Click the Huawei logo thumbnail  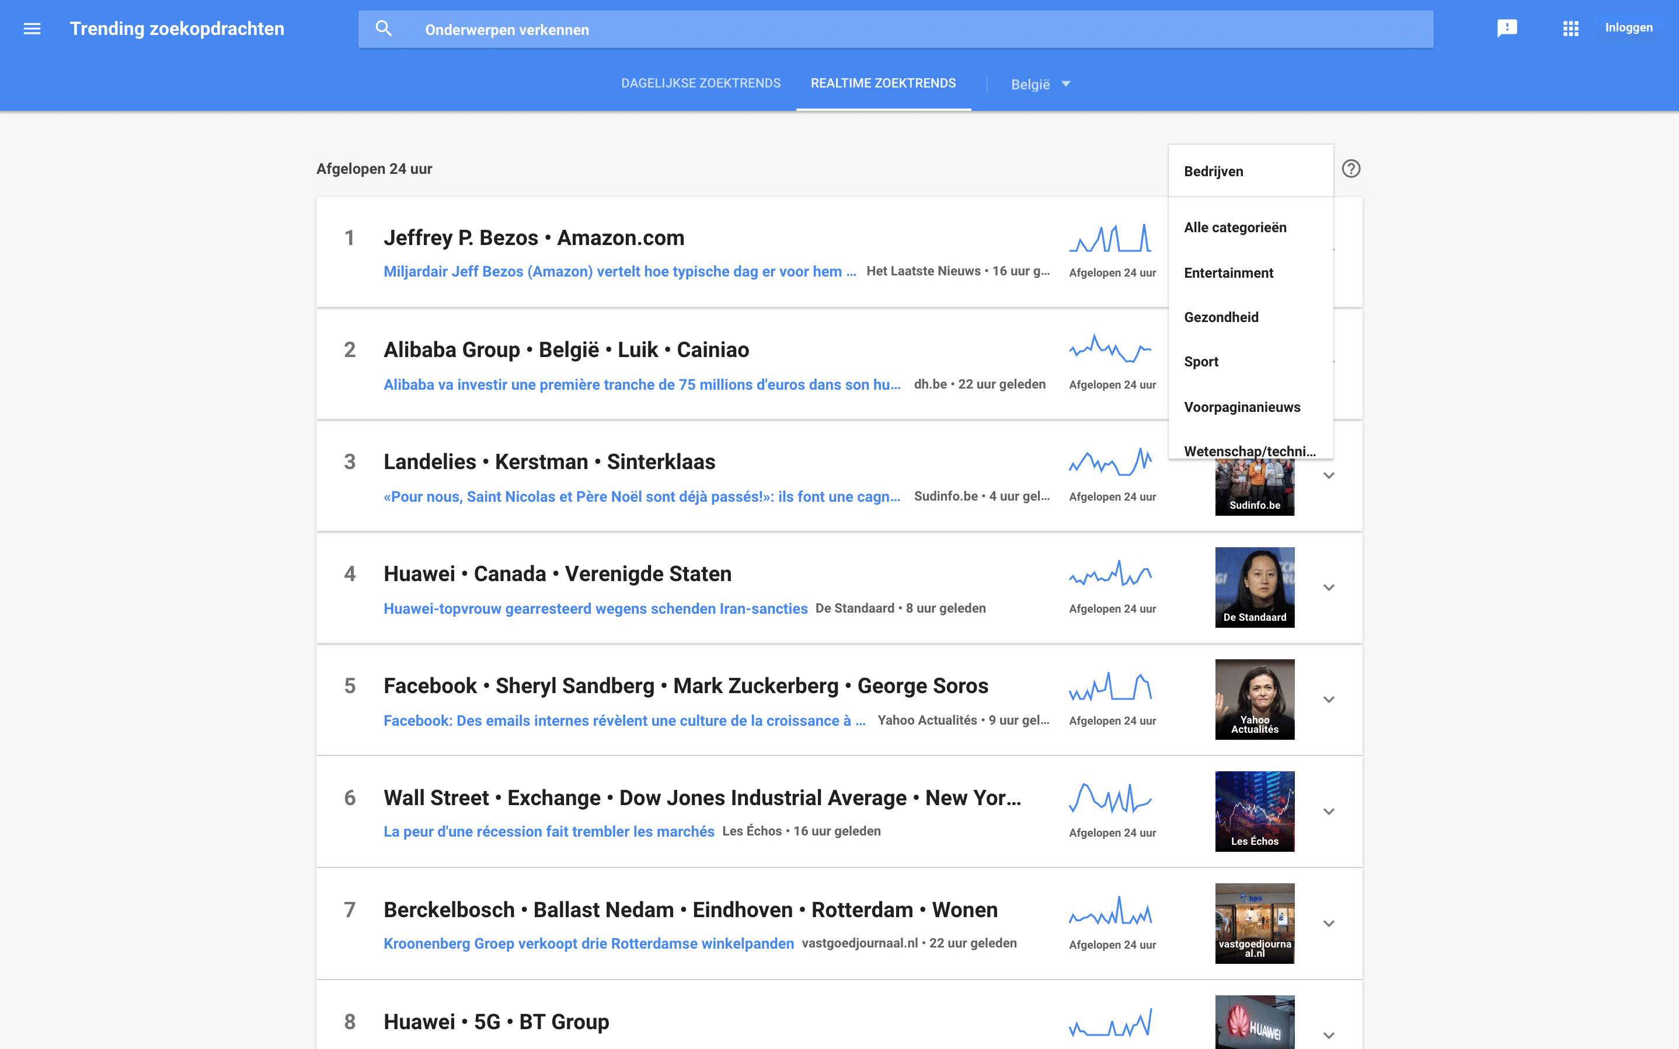[x=1254, y=1023]
